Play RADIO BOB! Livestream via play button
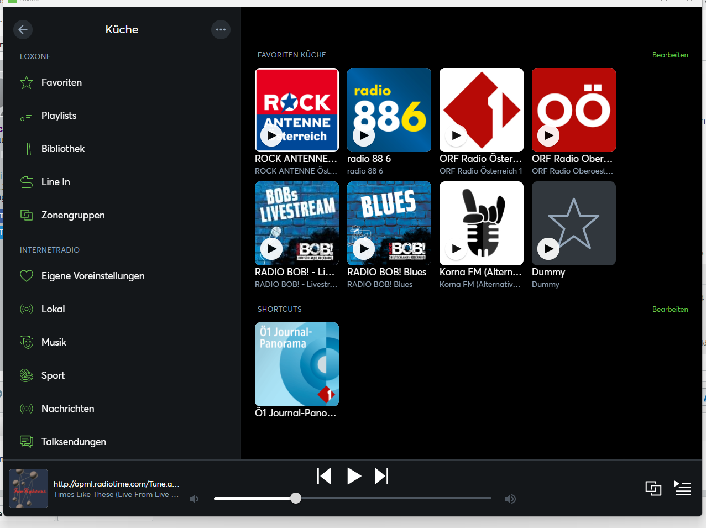This screenshot has height=528, width=706. [271, 249]
